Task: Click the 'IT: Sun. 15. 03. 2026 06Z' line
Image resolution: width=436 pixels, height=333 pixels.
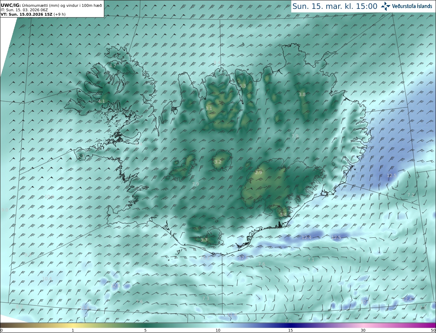Action: click(24, 10)
